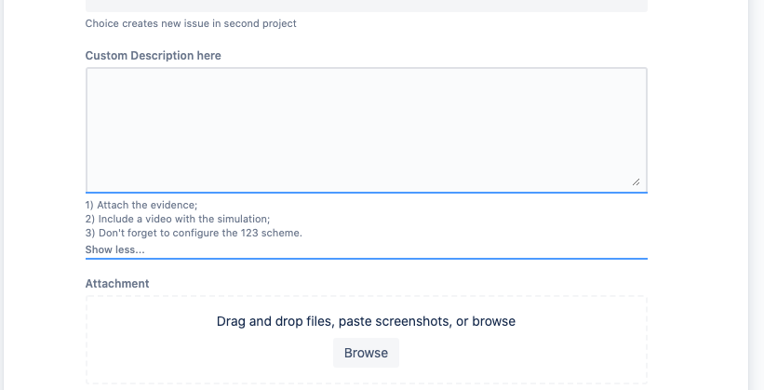The image size is (764, 390).
Task: Click the Choice creates new issue help text
Action: [x=191, y=23]
